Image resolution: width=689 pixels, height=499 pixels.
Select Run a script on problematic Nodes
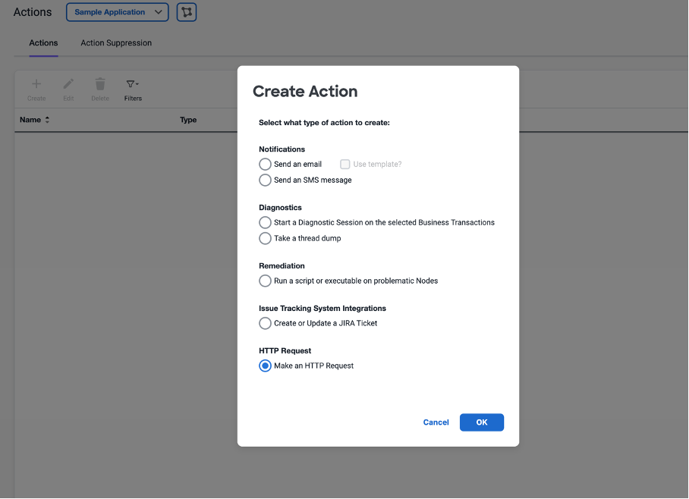(265, 281)
